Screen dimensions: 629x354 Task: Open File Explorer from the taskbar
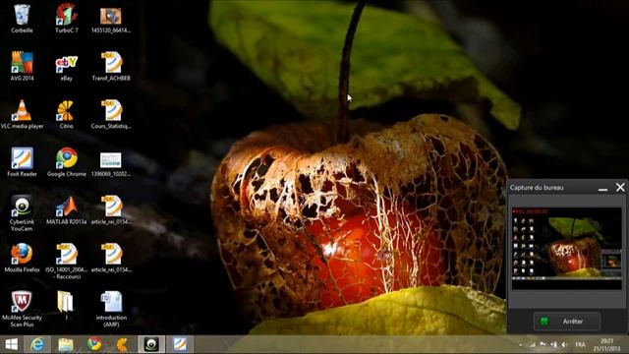click(x=66, y=344)
